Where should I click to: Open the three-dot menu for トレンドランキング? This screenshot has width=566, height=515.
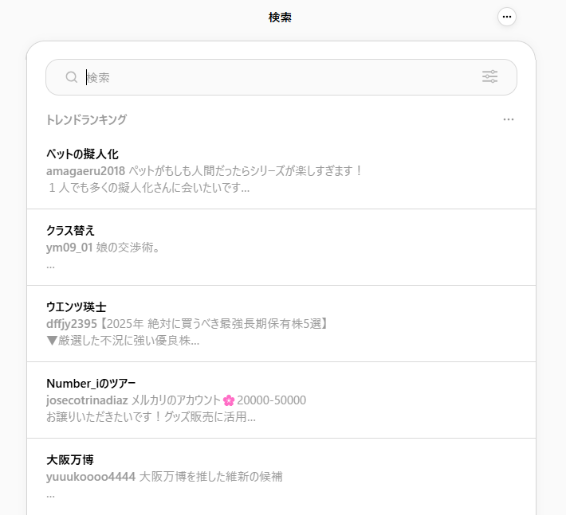(x=509, y=119)
